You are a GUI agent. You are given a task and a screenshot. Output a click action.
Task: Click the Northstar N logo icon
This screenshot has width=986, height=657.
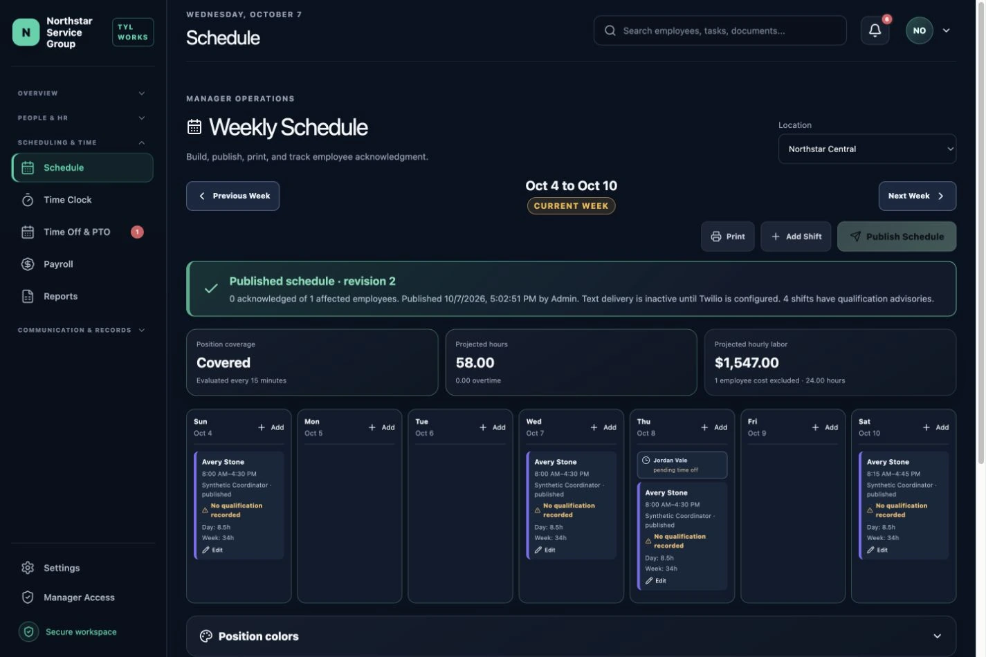[x=26, y=33]
